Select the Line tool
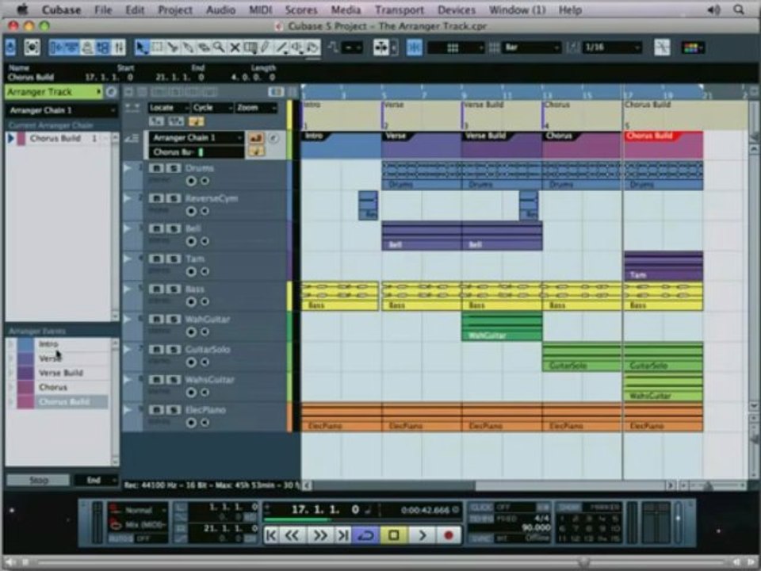761x571 pixels. pos(281,47)
